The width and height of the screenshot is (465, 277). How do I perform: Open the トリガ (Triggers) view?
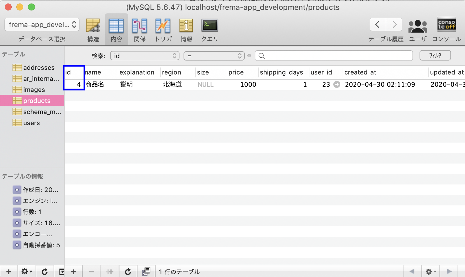point(163,30)
